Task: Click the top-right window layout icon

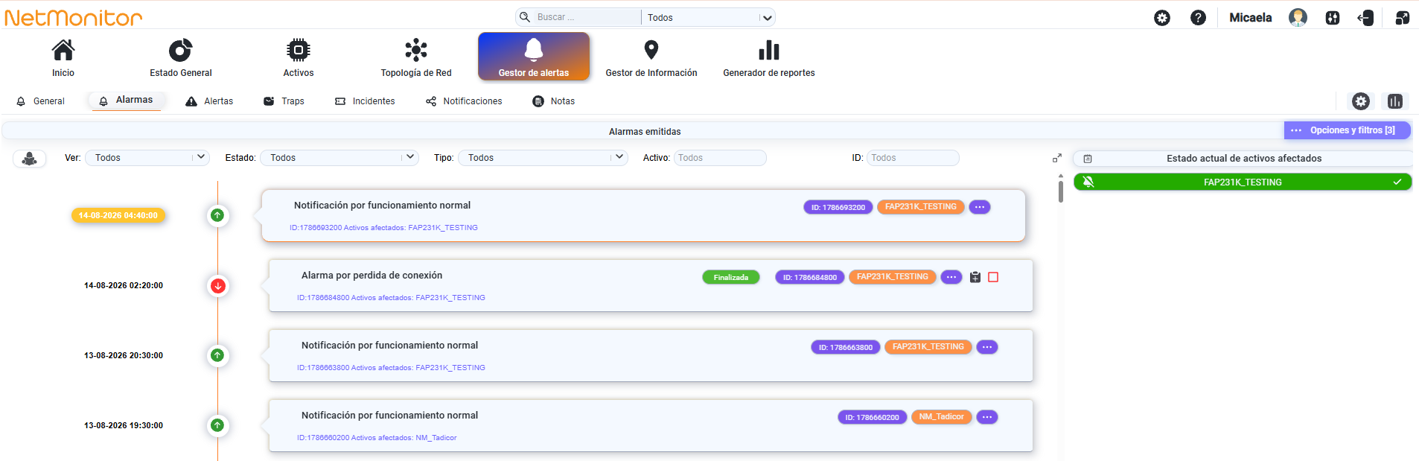Action: point(1402,18)
